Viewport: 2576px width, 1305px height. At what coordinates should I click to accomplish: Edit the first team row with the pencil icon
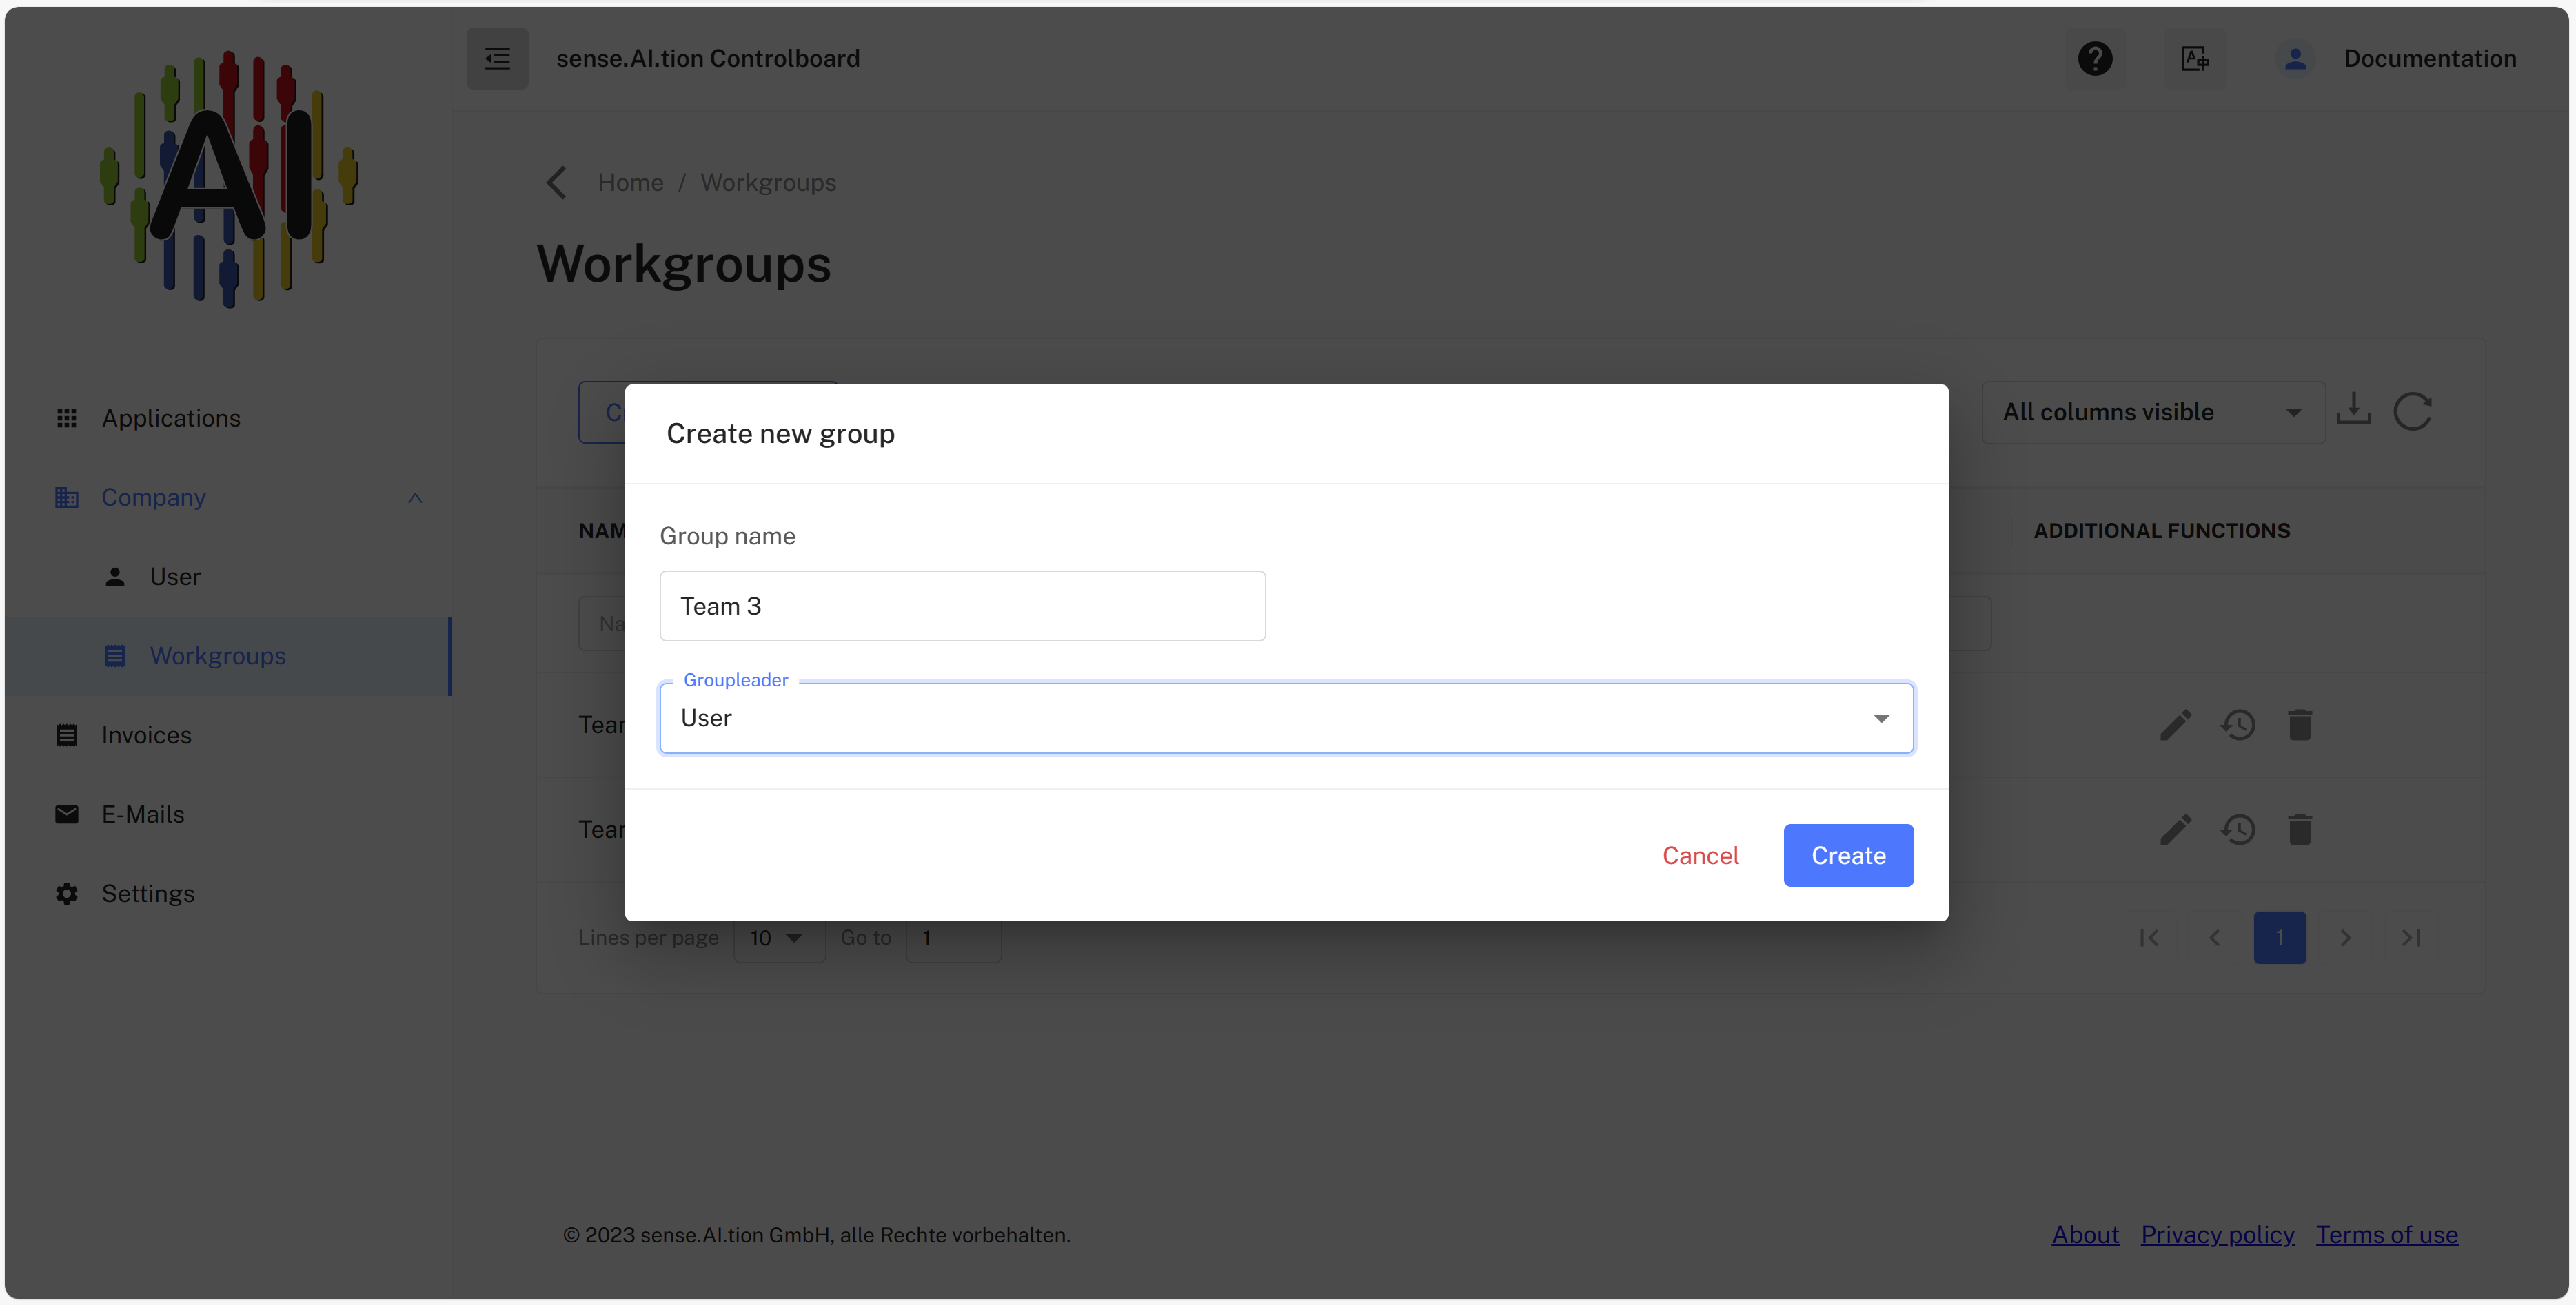coord(2176,726)
